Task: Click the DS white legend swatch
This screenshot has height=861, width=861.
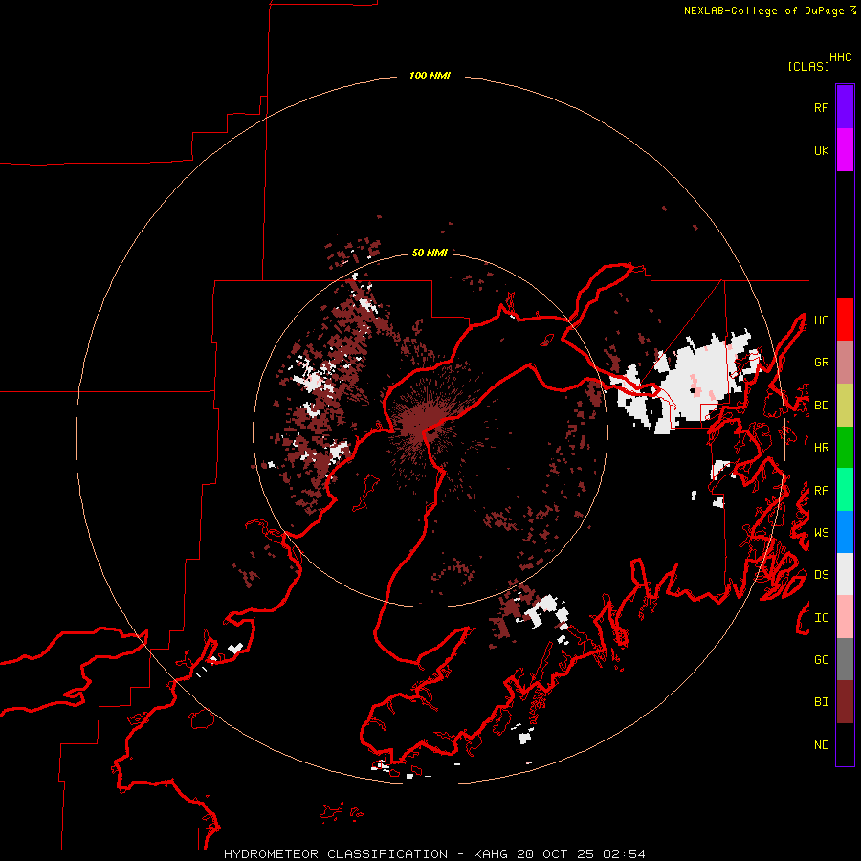Action: (845, 574)
